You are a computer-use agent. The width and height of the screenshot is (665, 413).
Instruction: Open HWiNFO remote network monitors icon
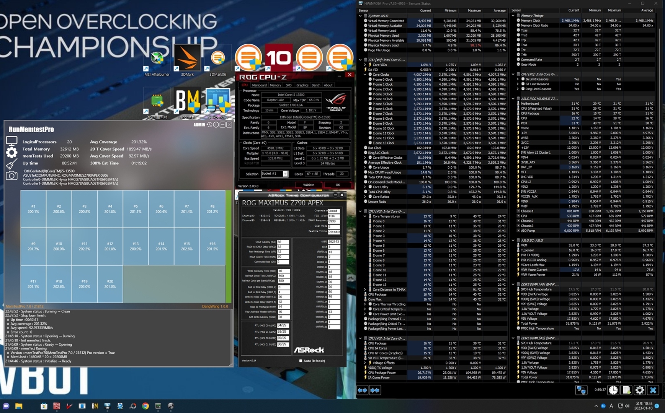581,390
